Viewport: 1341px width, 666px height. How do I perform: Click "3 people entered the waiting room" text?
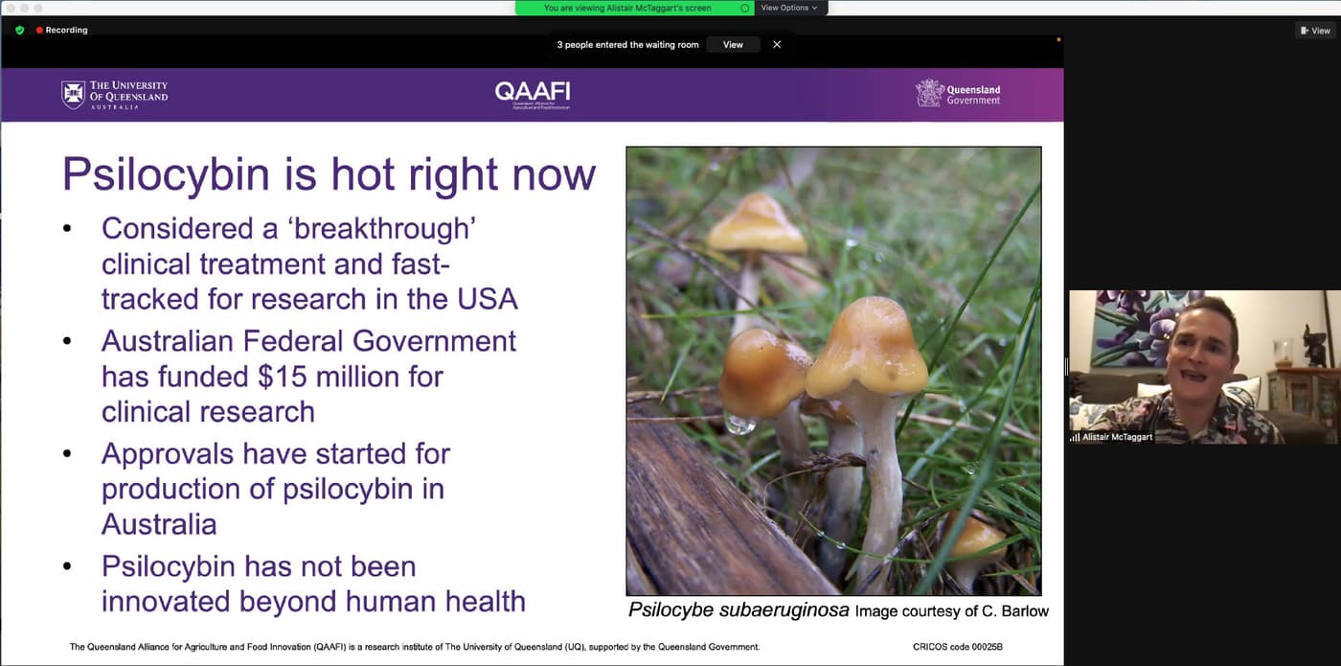(628, 45)
